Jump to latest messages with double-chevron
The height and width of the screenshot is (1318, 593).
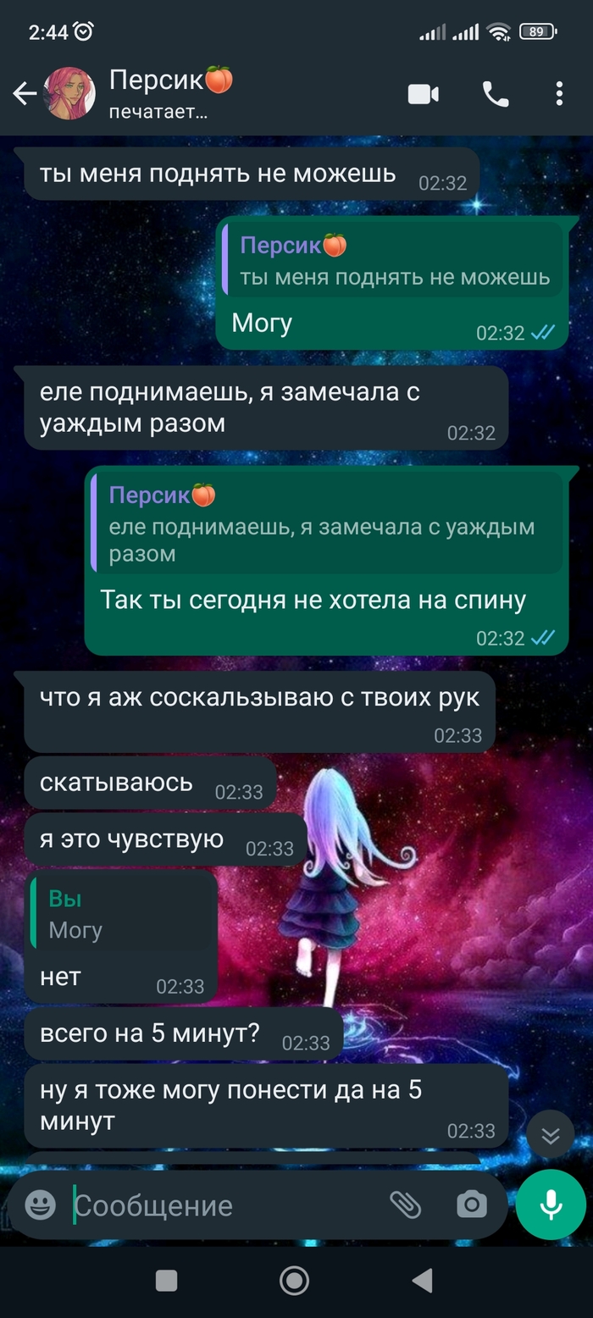click(x=551, y=1135)
